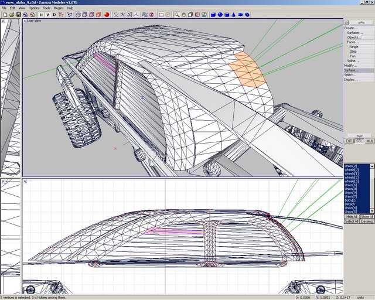Toggle the MUL mode button
Image resolution: width=375 pixels, height=300 pixels.
(x=370, y=141)
